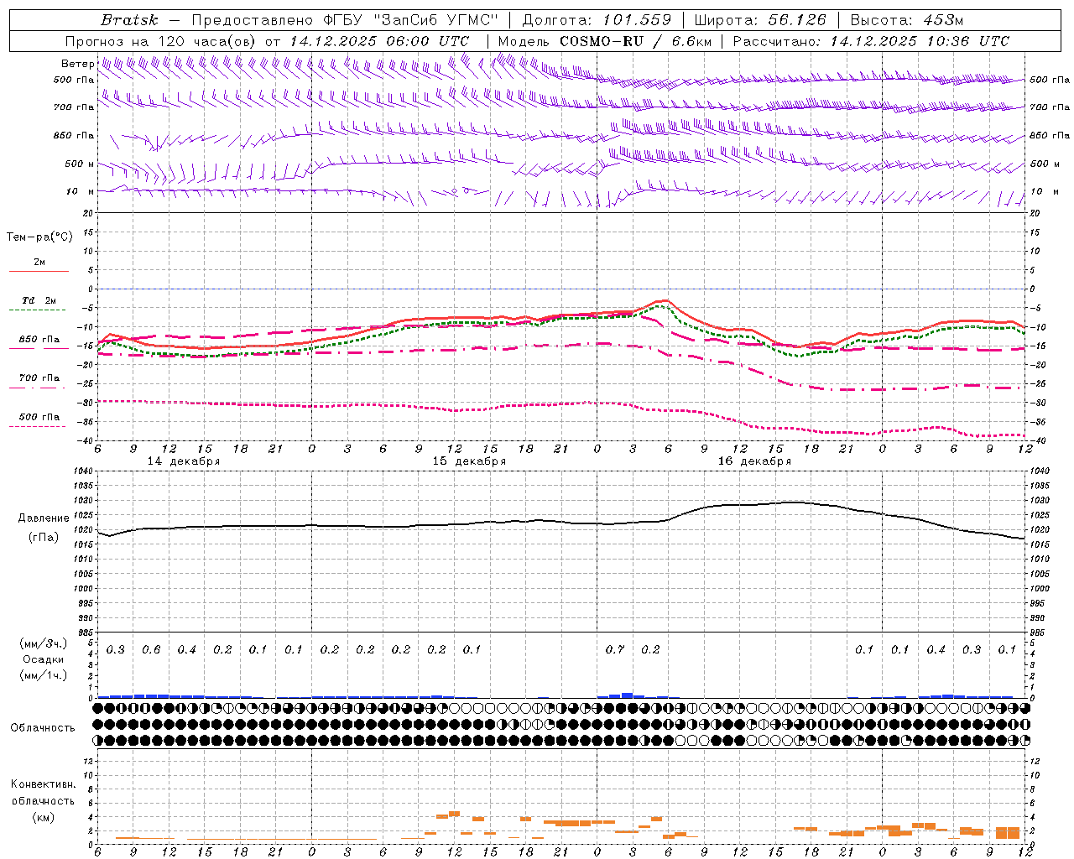Click the "Конвективн." convective cloud label

(43, 784)
